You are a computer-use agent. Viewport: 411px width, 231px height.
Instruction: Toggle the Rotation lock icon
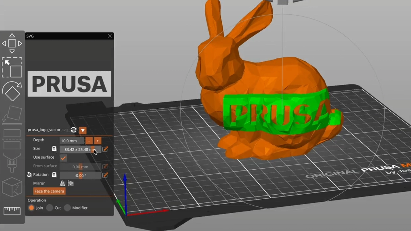pyautogui.click(x=54, y=175)
